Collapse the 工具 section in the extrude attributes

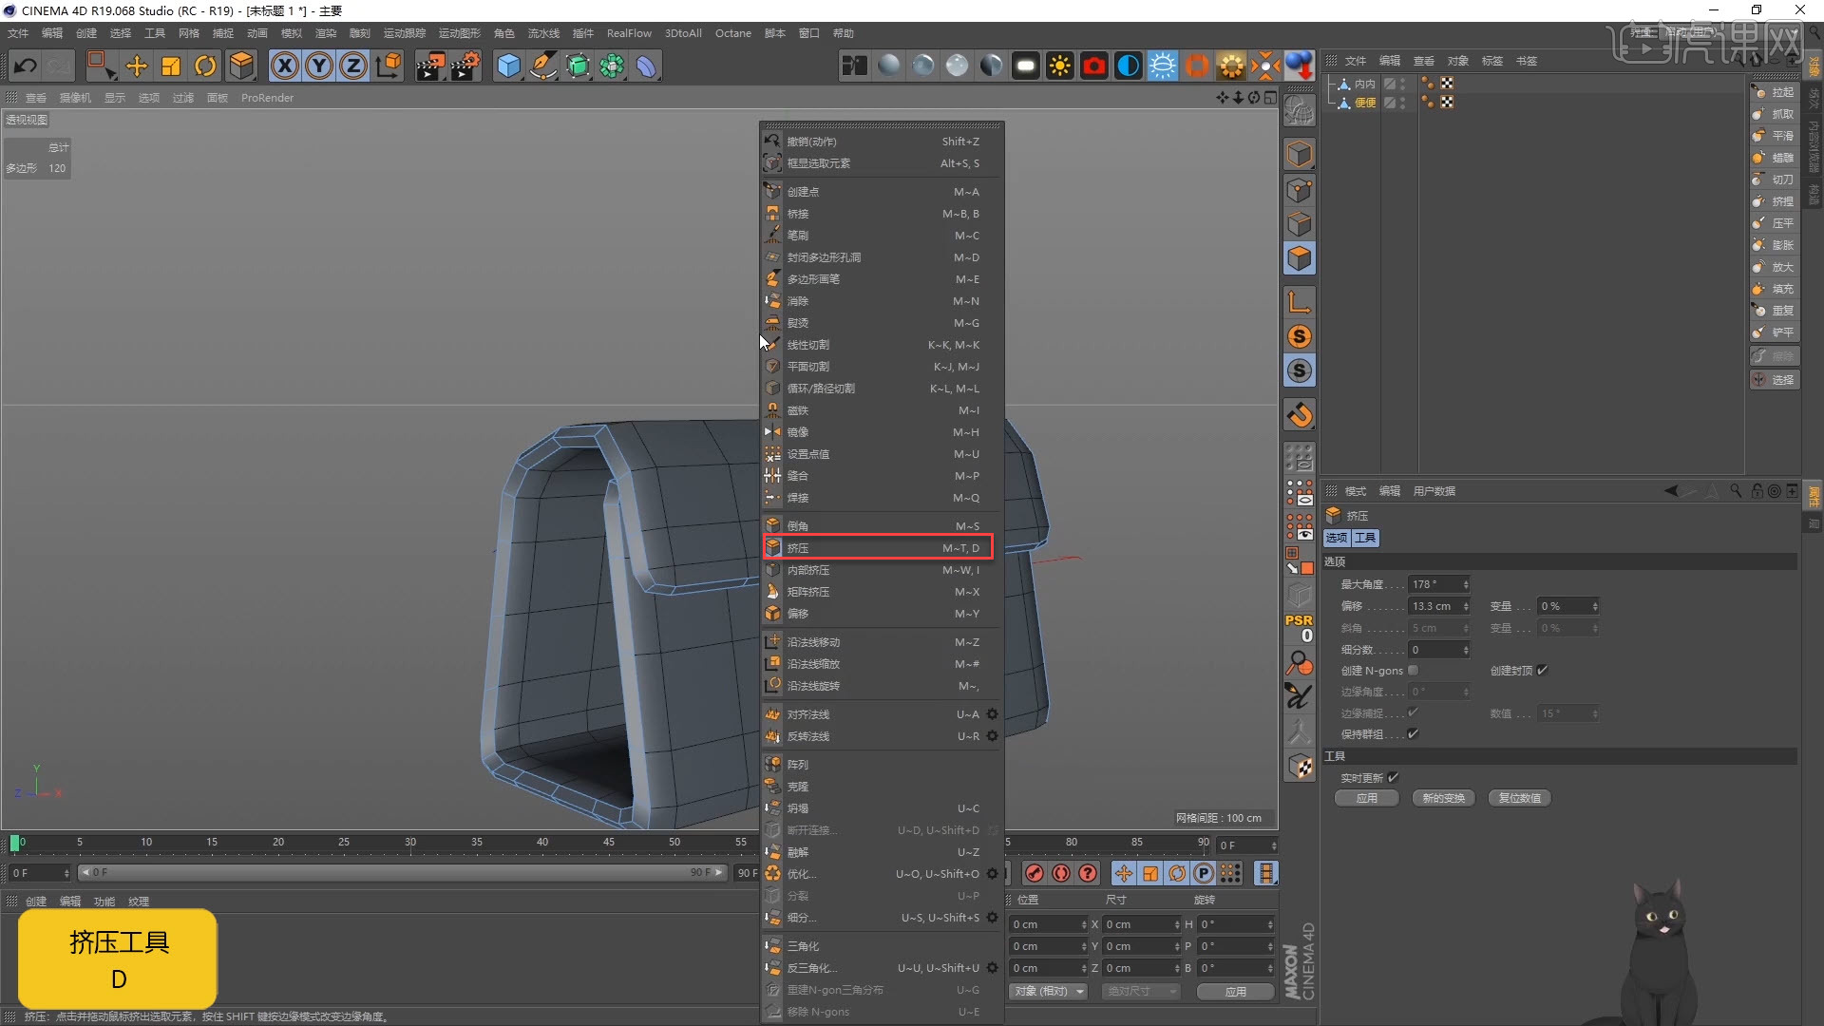tap(1334, 755)
